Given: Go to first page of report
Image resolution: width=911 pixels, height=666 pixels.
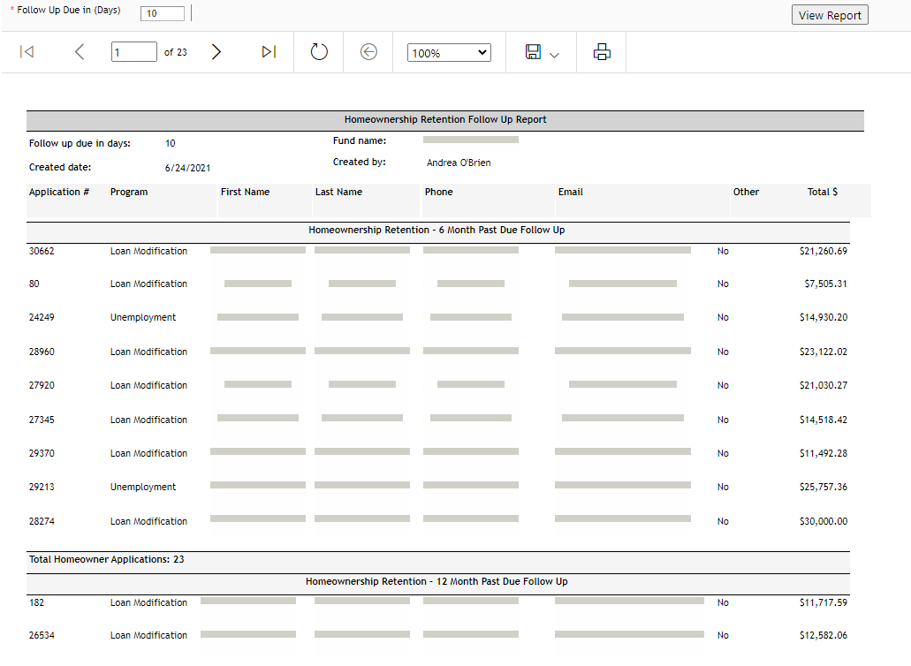Looking at the screenshot, I should coord(27,52).
